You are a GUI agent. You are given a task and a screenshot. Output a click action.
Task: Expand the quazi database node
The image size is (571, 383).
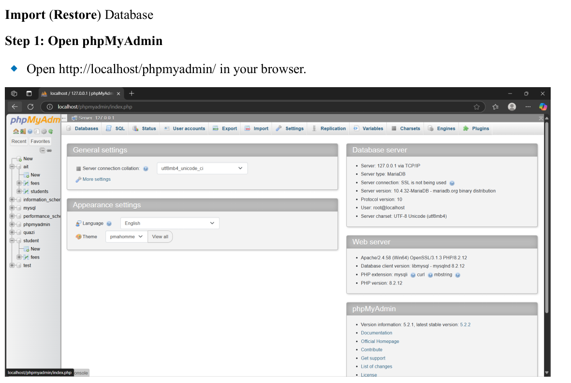[x=12, y=232]
